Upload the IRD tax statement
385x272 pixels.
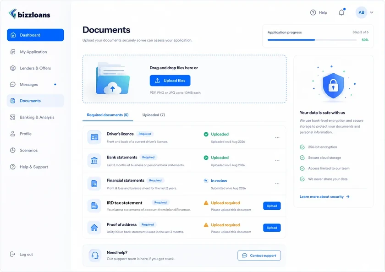click(x=272, y=206)
